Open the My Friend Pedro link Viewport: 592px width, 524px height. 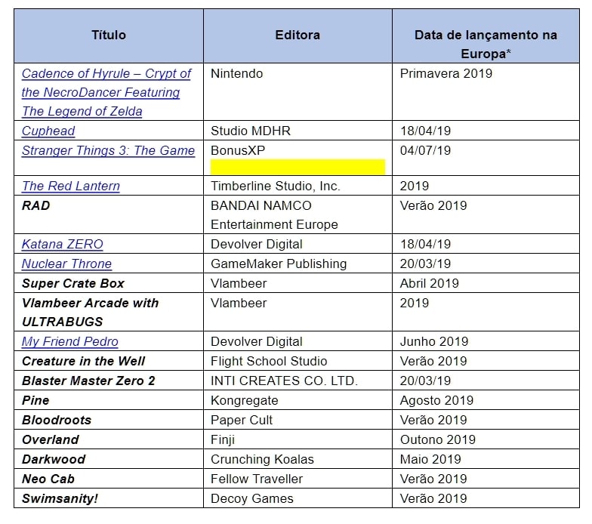coord(69,341)
